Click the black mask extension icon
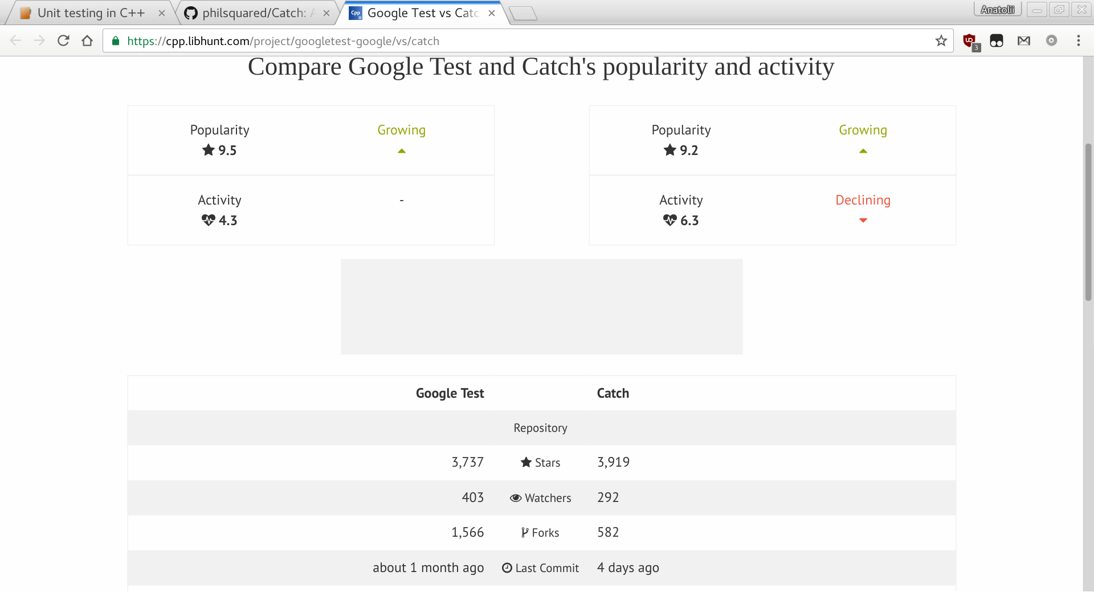1094x592 pixels. tap(997, 40)
